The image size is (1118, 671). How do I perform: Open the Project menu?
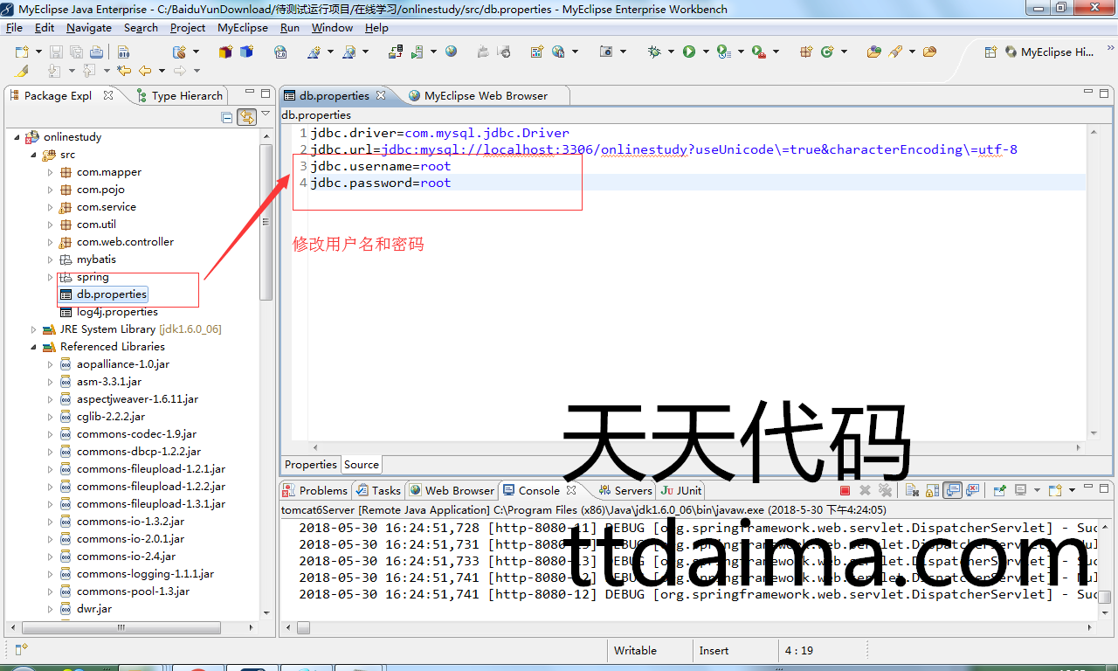tap(188, 28)
